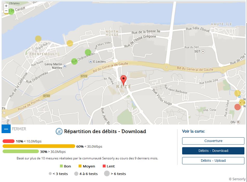The image size is (247, 182).
Task: Click the SGT place marker icon
Action: (x=203, y=51)
